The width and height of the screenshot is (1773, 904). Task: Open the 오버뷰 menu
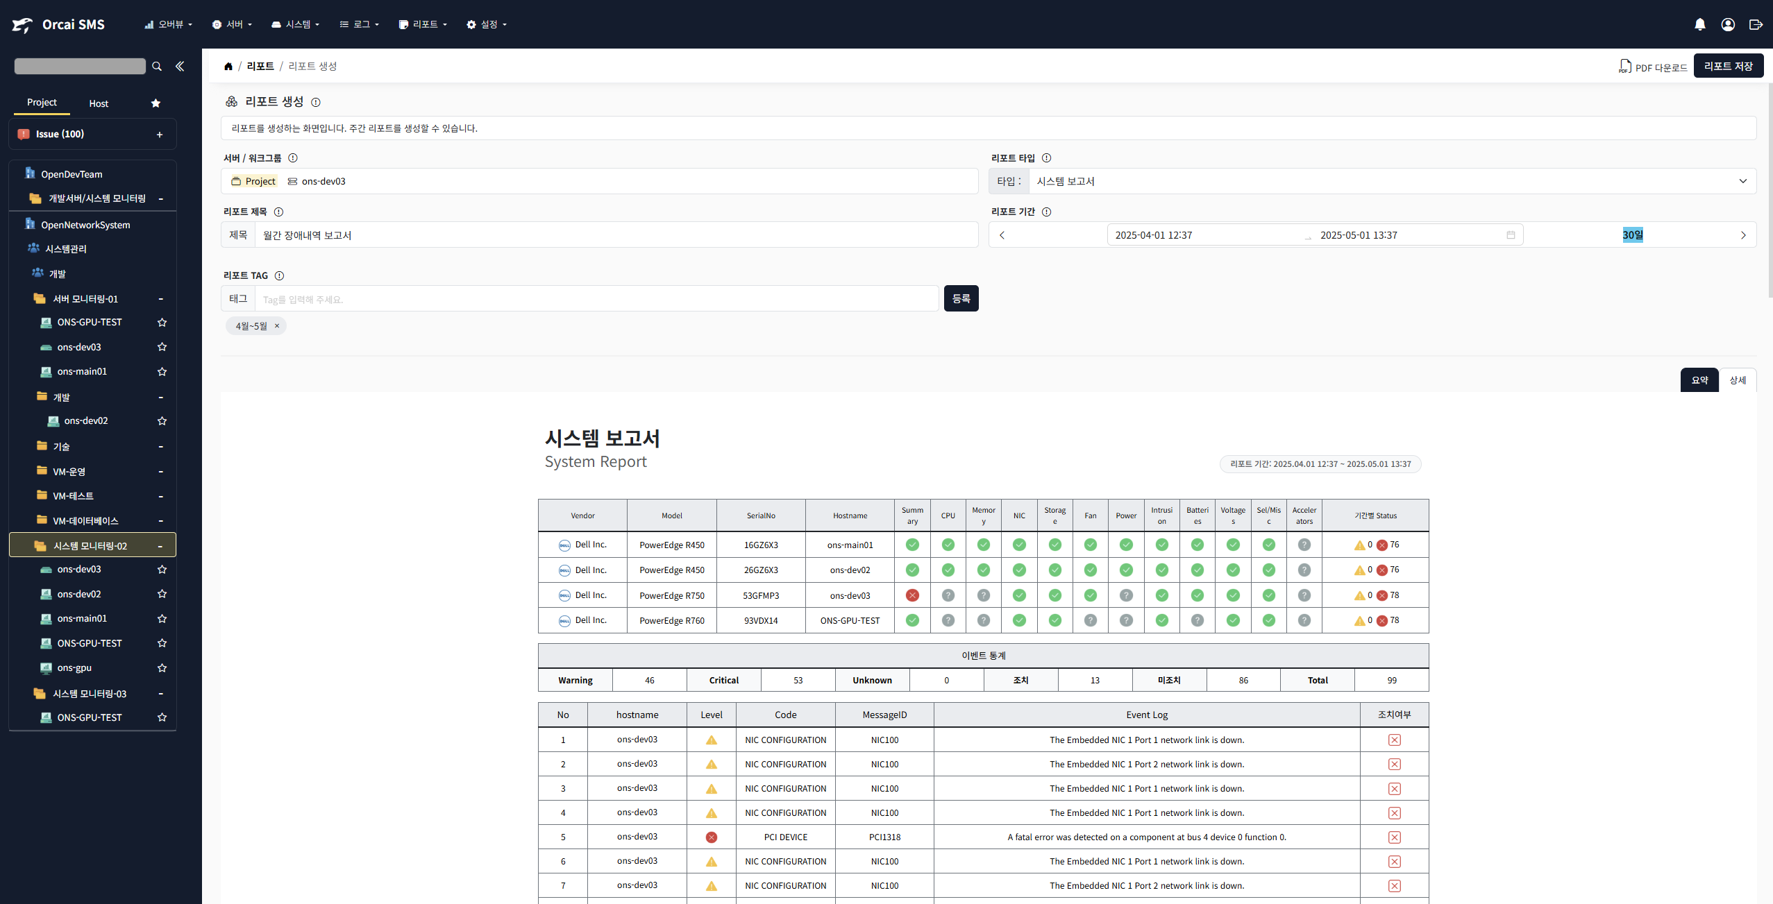(x=169, y=24)
